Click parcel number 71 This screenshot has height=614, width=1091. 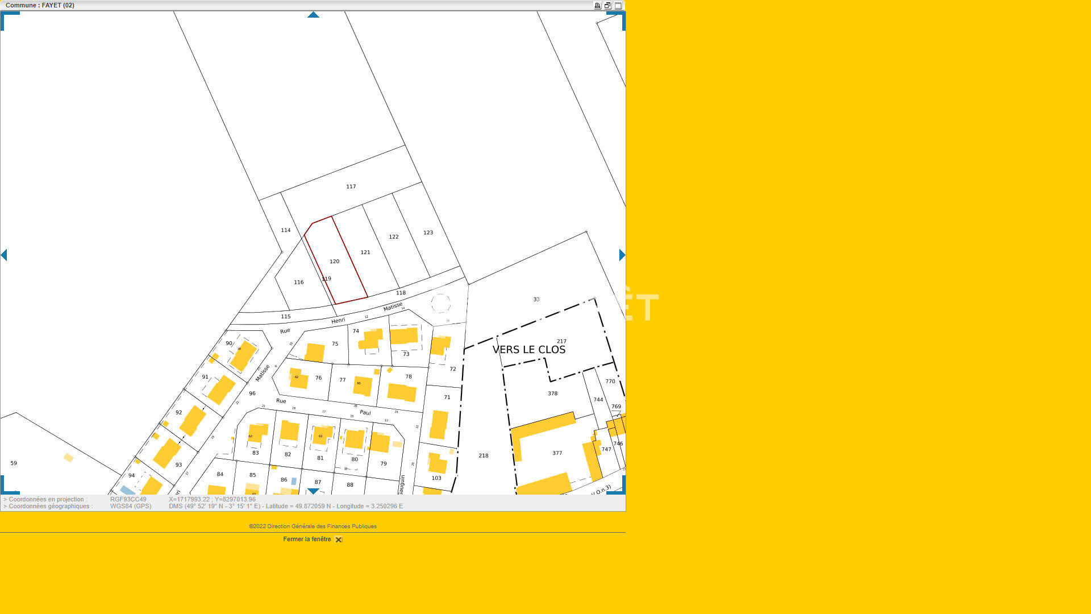point(447,397)
